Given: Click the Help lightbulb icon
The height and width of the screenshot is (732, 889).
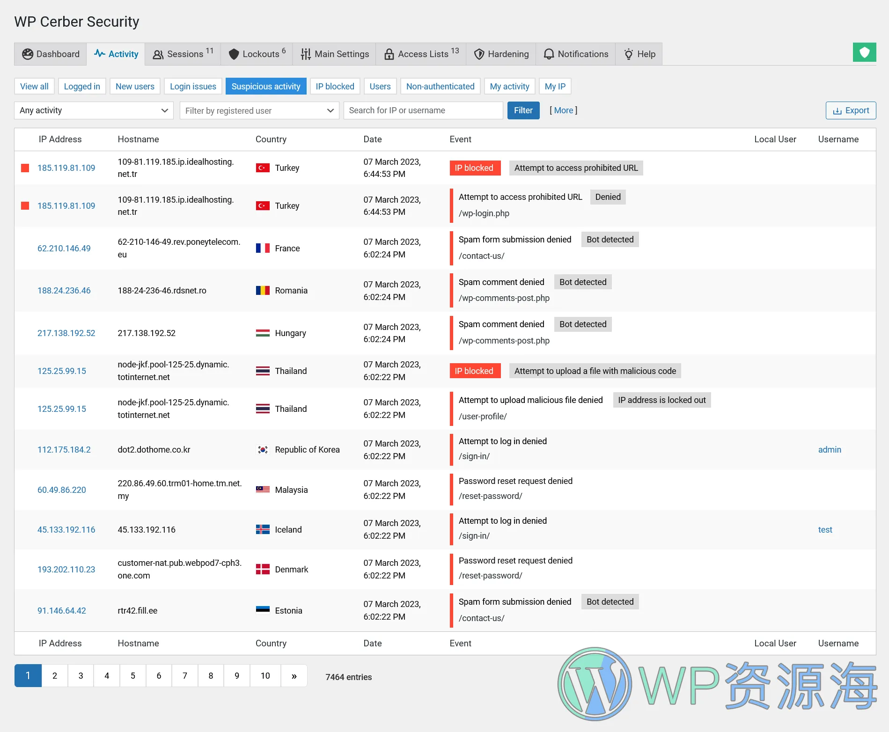Looking at the screenshot, I should (629, 54).
